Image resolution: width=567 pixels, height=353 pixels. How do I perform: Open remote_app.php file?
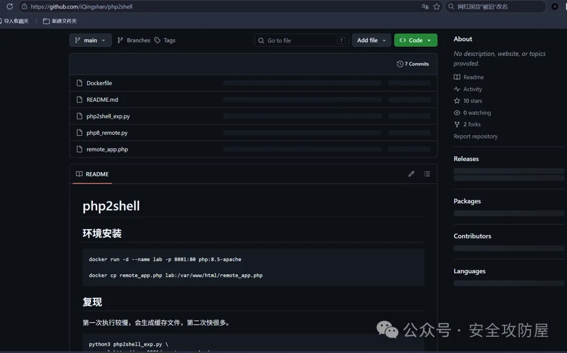107,149
